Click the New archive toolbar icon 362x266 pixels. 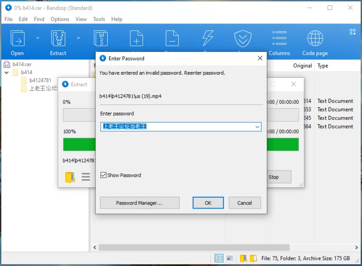pyautogui.click(x=100, y=38)
